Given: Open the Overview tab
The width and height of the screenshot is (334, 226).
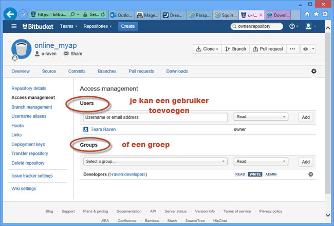Looking at the screenshot, I should 21,71.
